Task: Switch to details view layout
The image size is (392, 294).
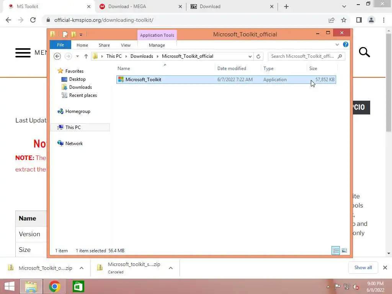Action: click(x=336, y=250)
